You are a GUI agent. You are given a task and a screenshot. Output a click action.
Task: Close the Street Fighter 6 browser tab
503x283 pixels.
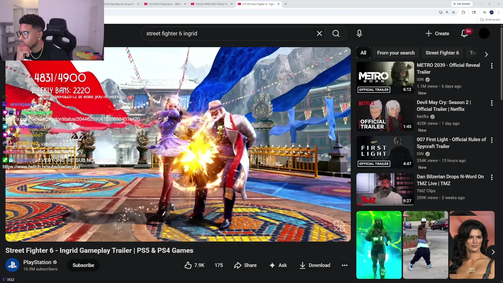[279, 4]
